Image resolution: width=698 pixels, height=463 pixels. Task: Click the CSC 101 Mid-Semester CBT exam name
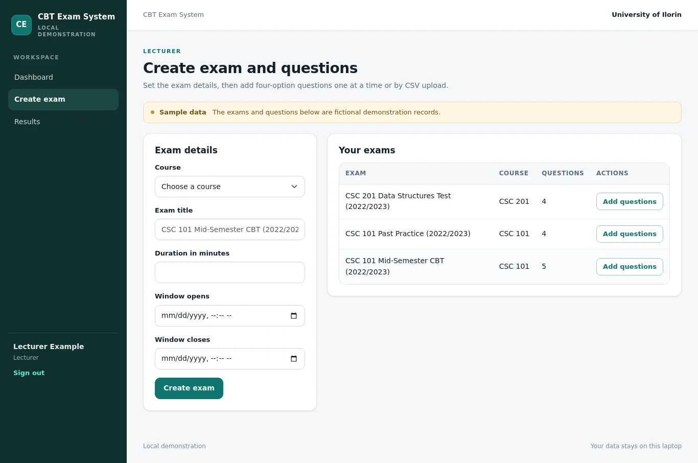(395, 266)
